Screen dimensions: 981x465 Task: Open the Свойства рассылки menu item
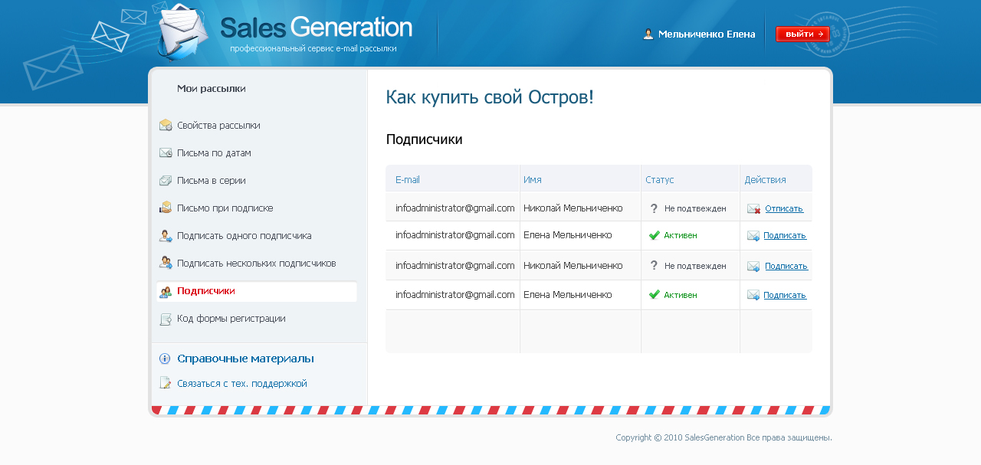pos(218,126)
